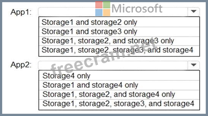
Task: Click the Microsoft four-square logo
Action: click(103, 9)
